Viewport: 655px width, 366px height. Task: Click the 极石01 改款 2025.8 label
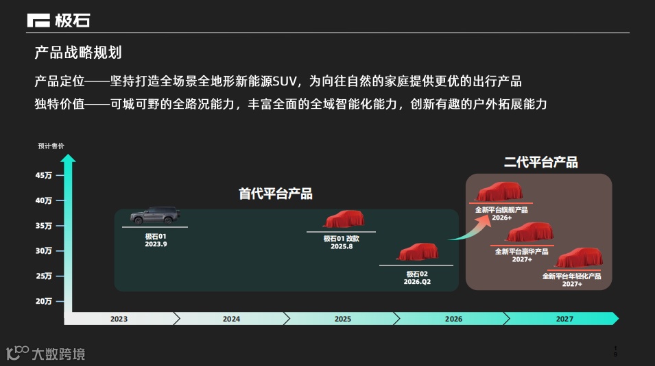click(342, 243)
